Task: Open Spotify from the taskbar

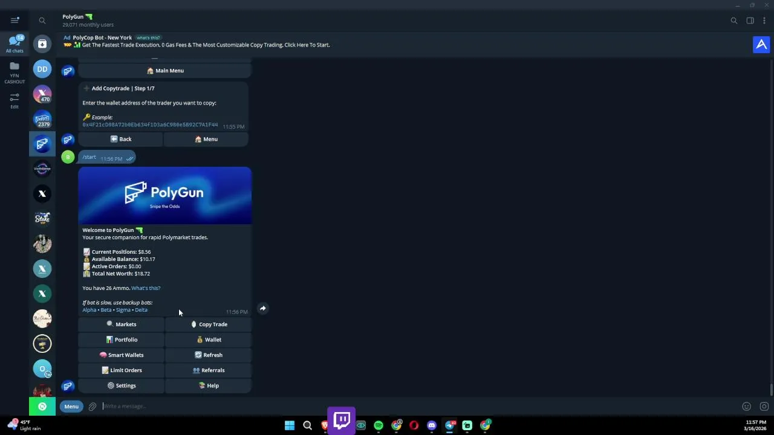Action: (379, 425)
